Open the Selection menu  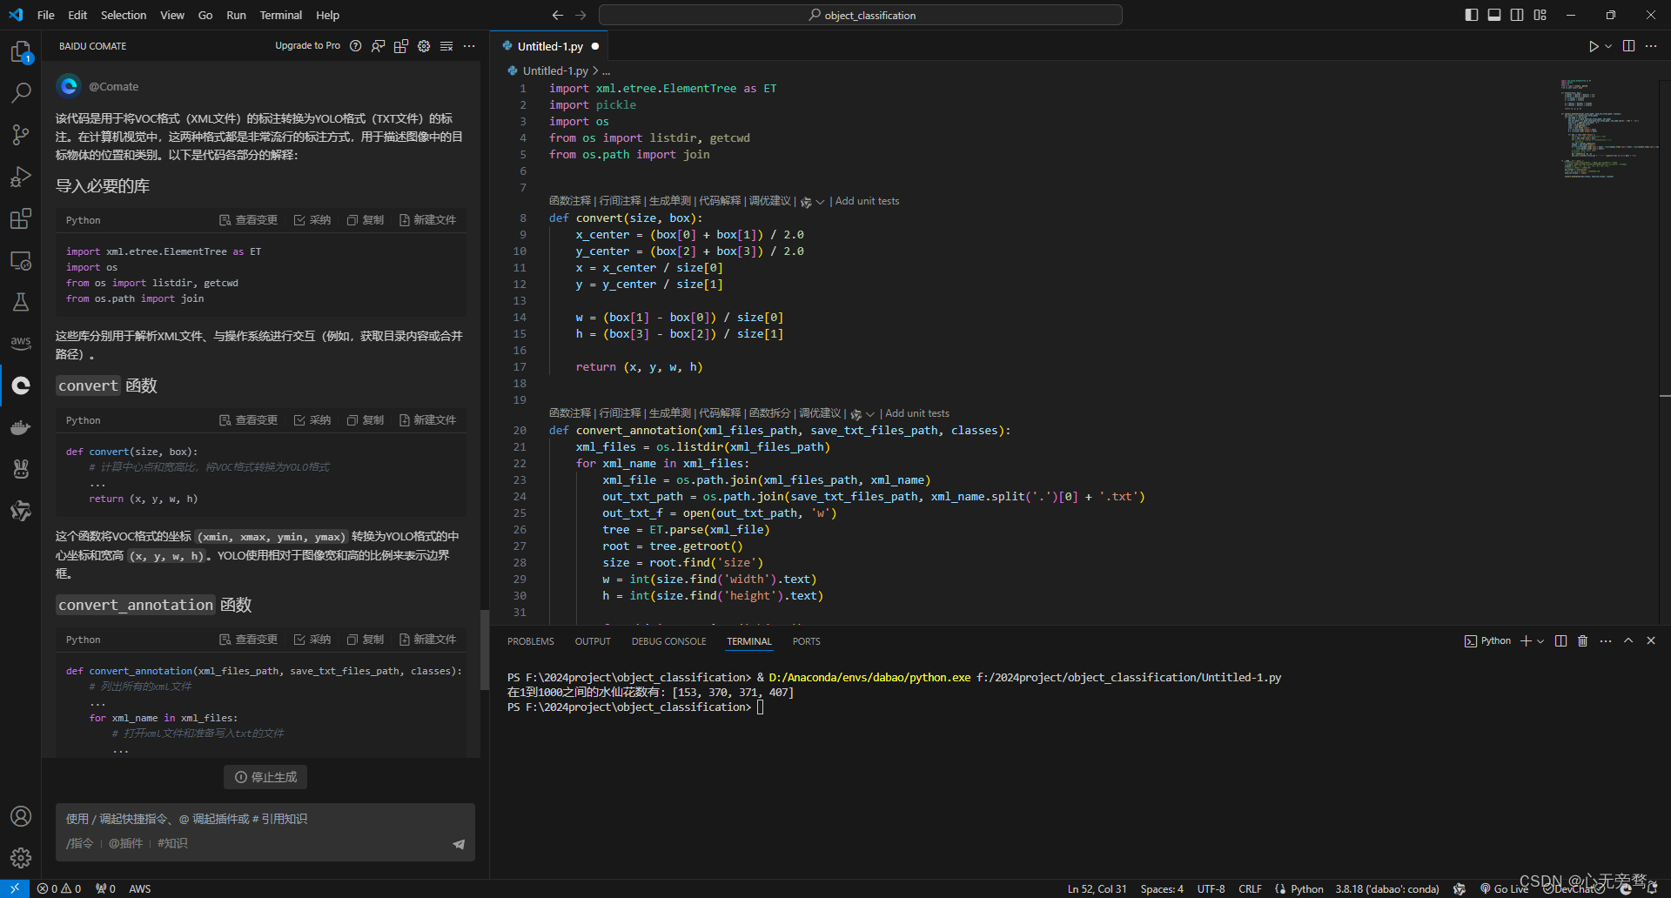(x=124, y=15)
